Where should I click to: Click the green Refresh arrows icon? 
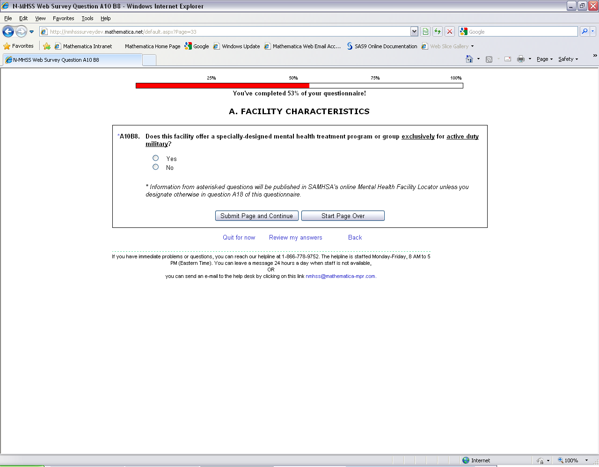coord(438,31)
